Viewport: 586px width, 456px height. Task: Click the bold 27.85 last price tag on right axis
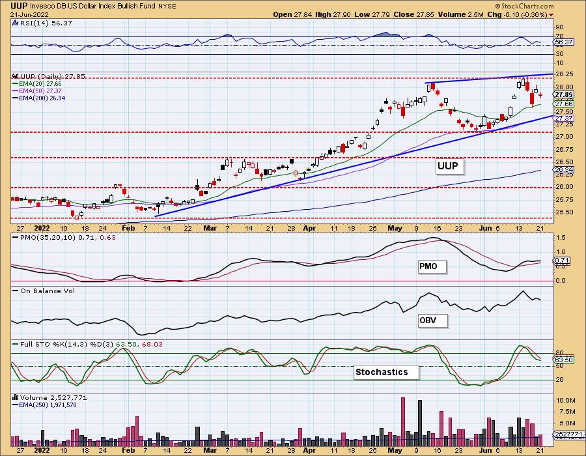[x=564, y=95]
